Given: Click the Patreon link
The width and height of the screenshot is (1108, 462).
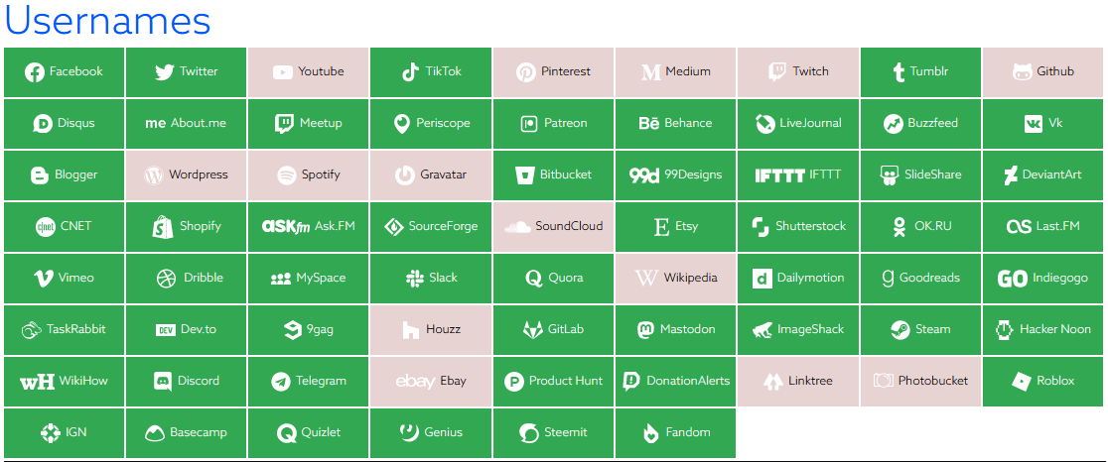Looking at the screenshot, I should point(554,124).
